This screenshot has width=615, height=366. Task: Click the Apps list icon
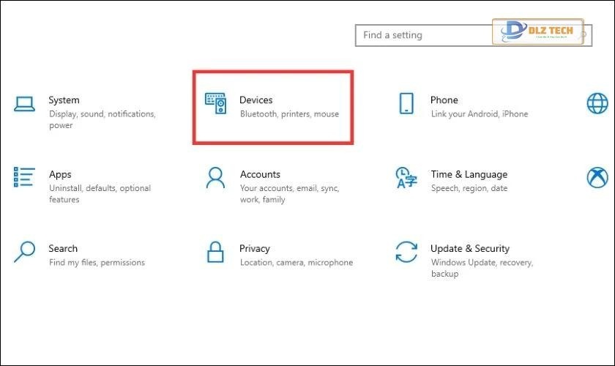(x=24, y=177)
